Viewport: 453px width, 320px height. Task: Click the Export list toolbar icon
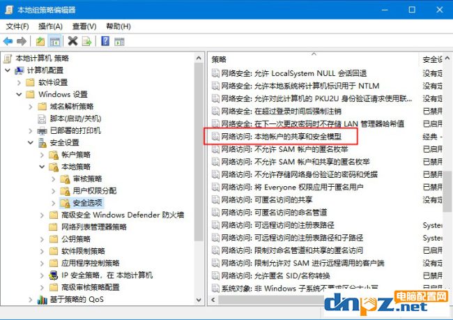click(x=86, y=41)
